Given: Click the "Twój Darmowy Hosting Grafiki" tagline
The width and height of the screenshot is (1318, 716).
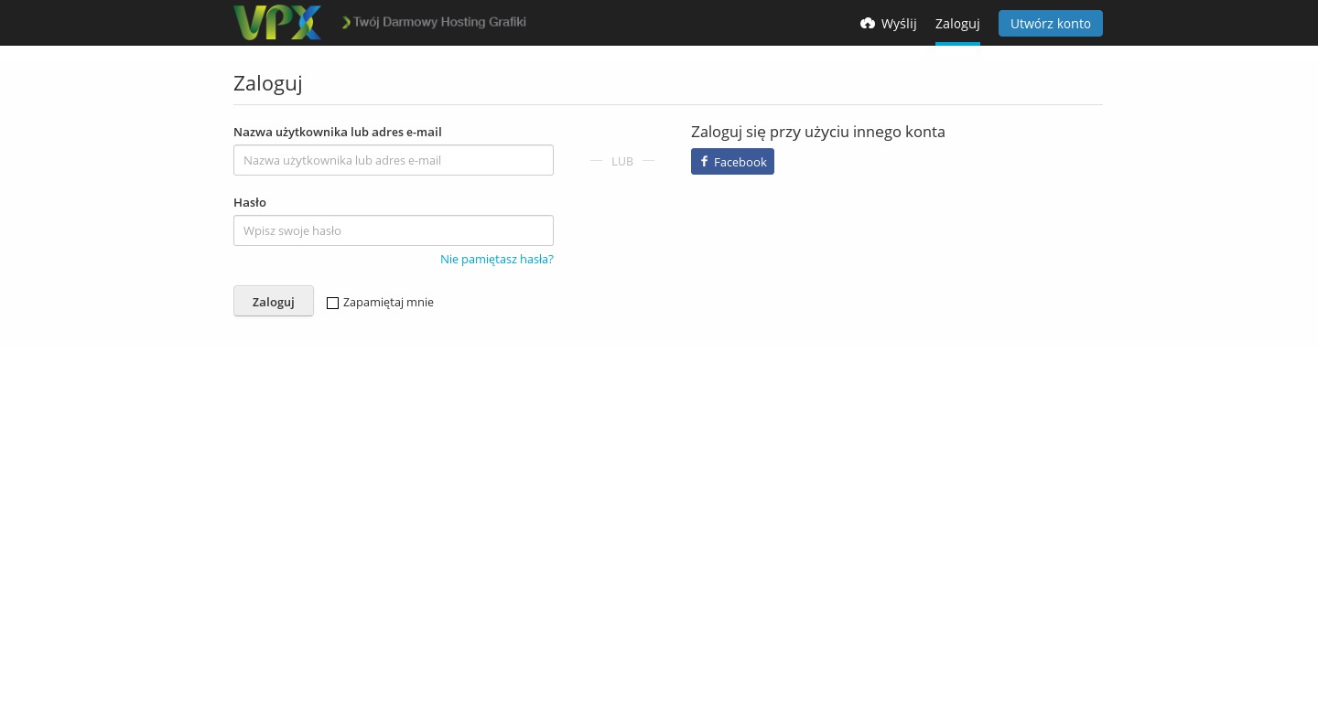Looking at the screenshot, I should pyautogui.click(x=439, y=22).
